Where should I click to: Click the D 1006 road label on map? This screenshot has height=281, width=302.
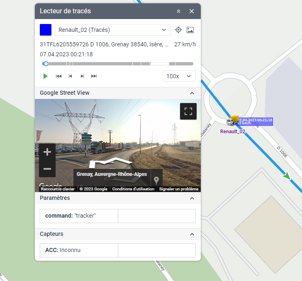tap(282, 152)
